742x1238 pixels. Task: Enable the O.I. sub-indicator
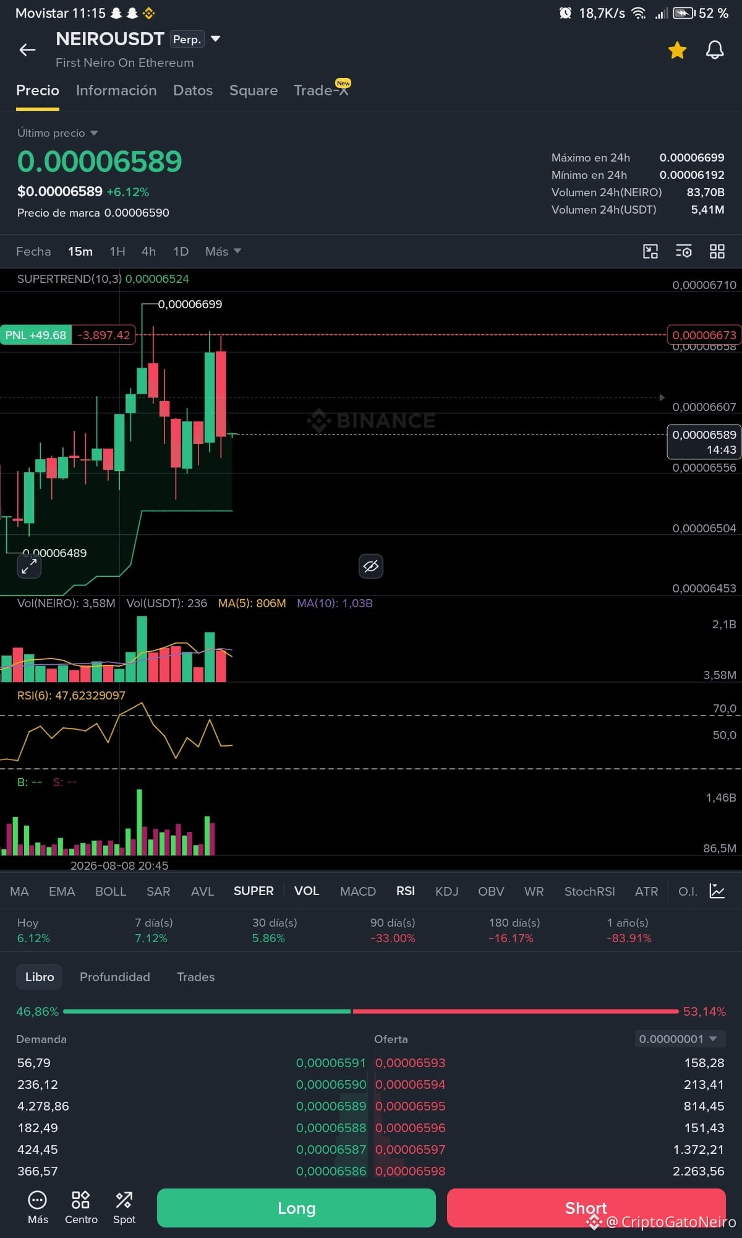coord(688,891)
